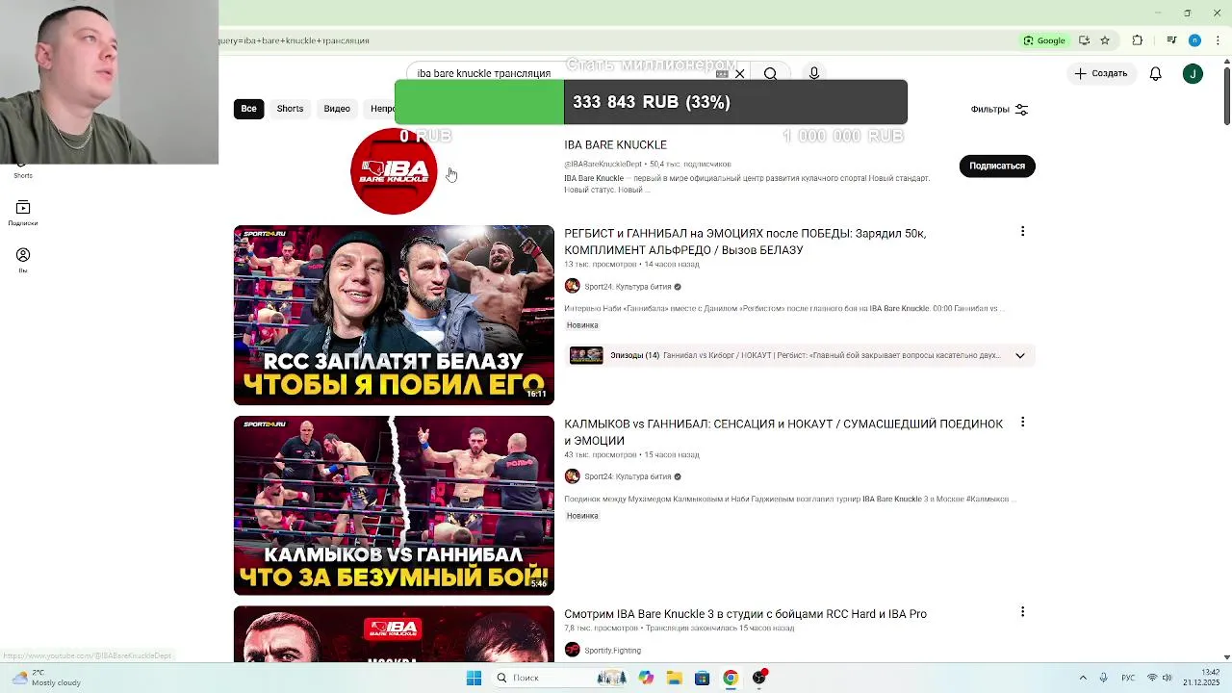Start voice search with the microphone icon
The width and height of the screenshot is (1232, 693).
pos(814,73)
